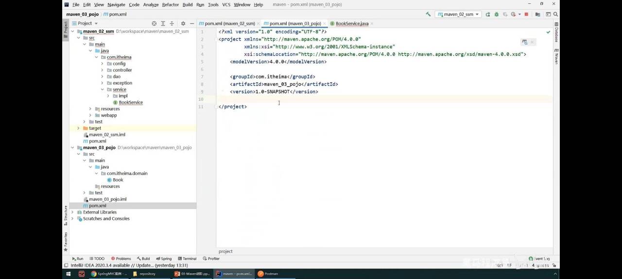Open the Project panel gear options
622x279 pixels.
click(x=183, y=23)
